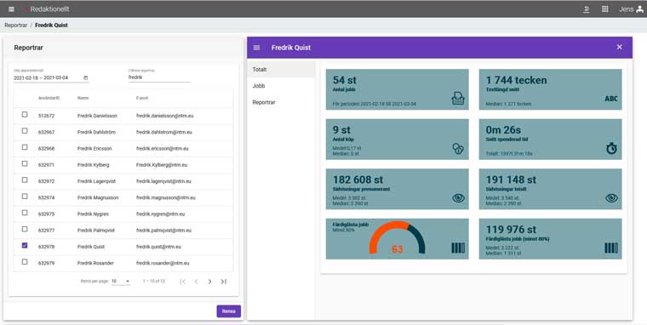
Task: Check the box for Fredrik Danielsson
Action: (x=25, y=115)
